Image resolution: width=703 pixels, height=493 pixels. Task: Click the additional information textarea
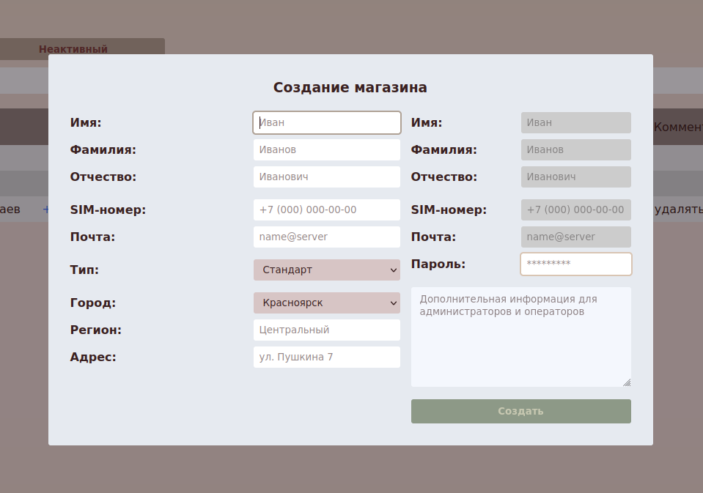click(520, 337)
